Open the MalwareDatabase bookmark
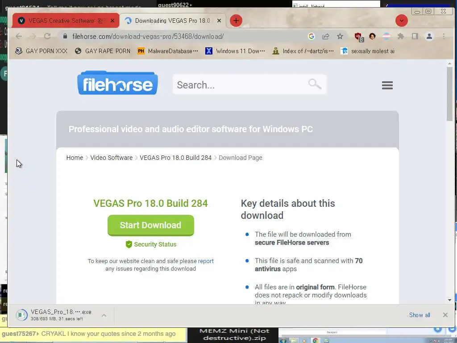 click(x=168, y=51)
